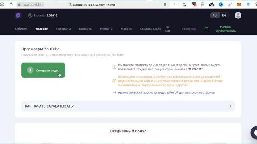Click the extension icon with red badge

(x=194, y=4)
